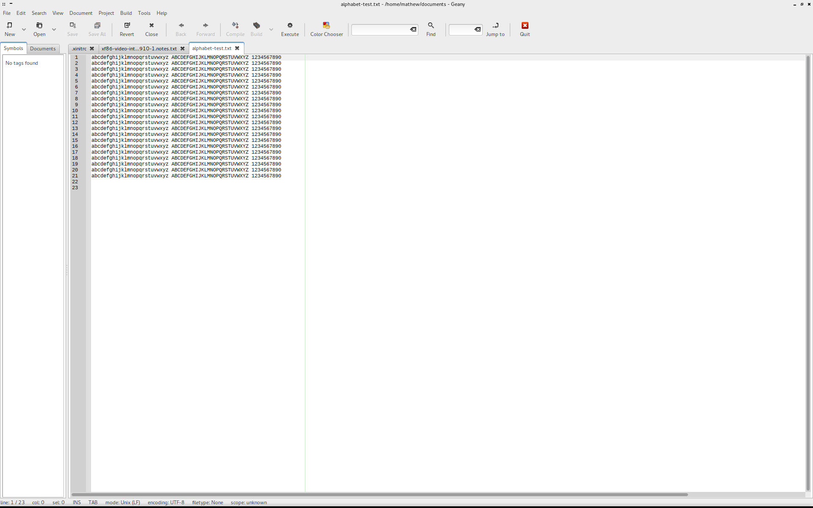Click the Jump to line icon

coord(495,26)
